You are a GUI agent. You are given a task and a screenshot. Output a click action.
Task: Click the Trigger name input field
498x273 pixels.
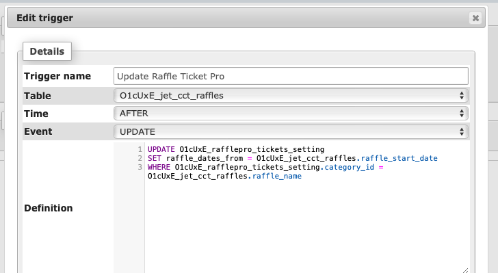coord(291,76)
